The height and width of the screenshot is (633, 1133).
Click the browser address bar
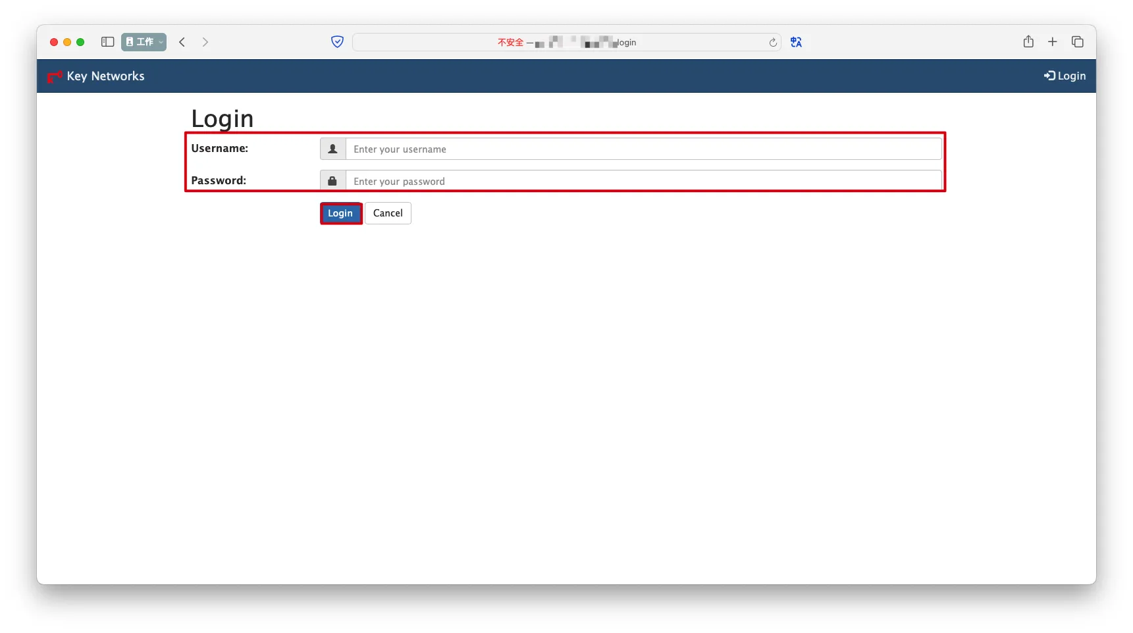tap(566, 42)
